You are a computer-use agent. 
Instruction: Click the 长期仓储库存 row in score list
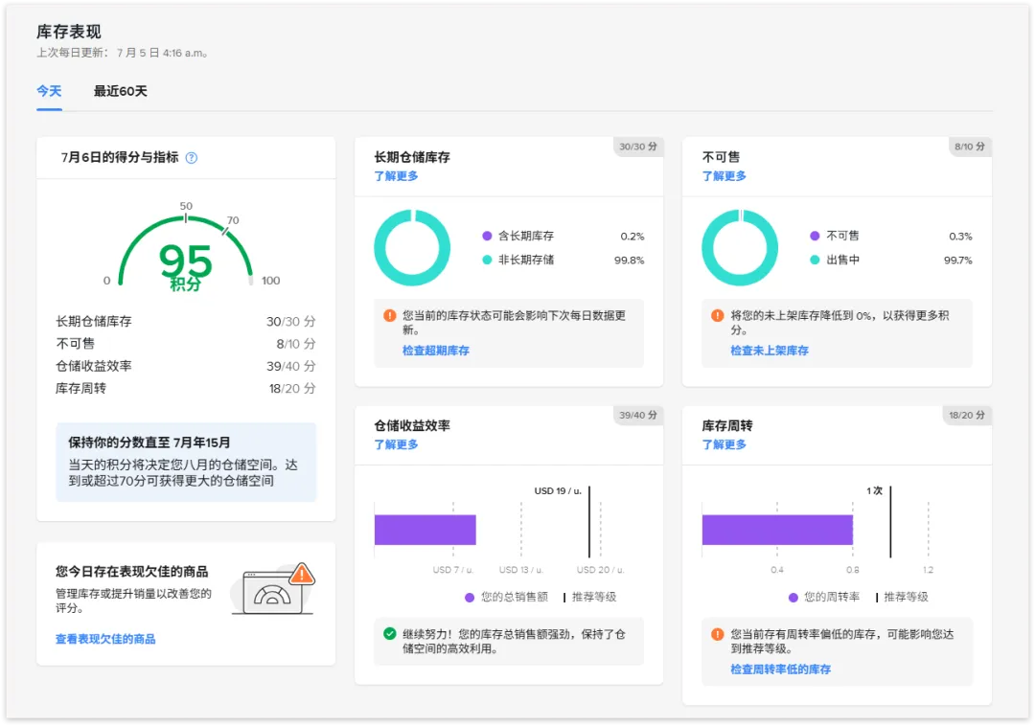(186, 321)
